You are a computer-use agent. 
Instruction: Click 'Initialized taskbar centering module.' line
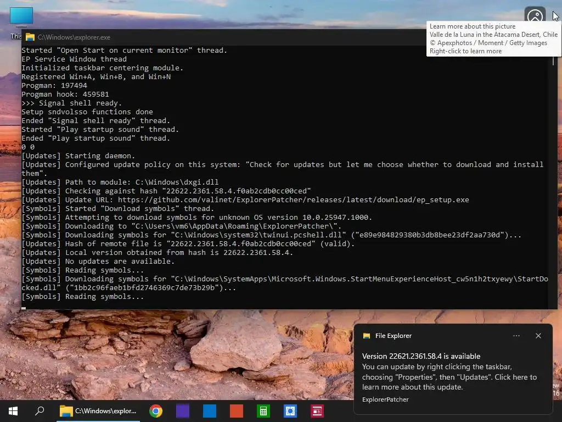click(103, 68)
